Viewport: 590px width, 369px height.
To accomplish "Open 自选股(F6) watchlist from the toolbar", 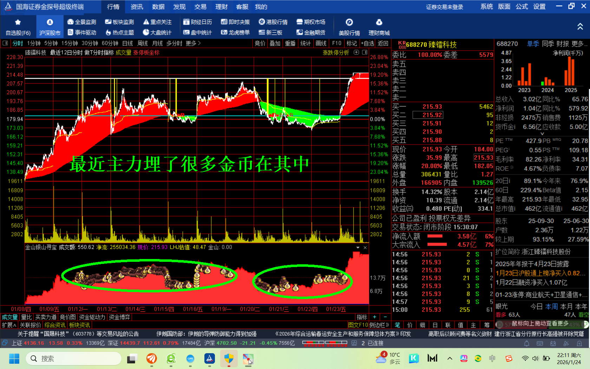I will pyautogui.click(x=18, y=27).
